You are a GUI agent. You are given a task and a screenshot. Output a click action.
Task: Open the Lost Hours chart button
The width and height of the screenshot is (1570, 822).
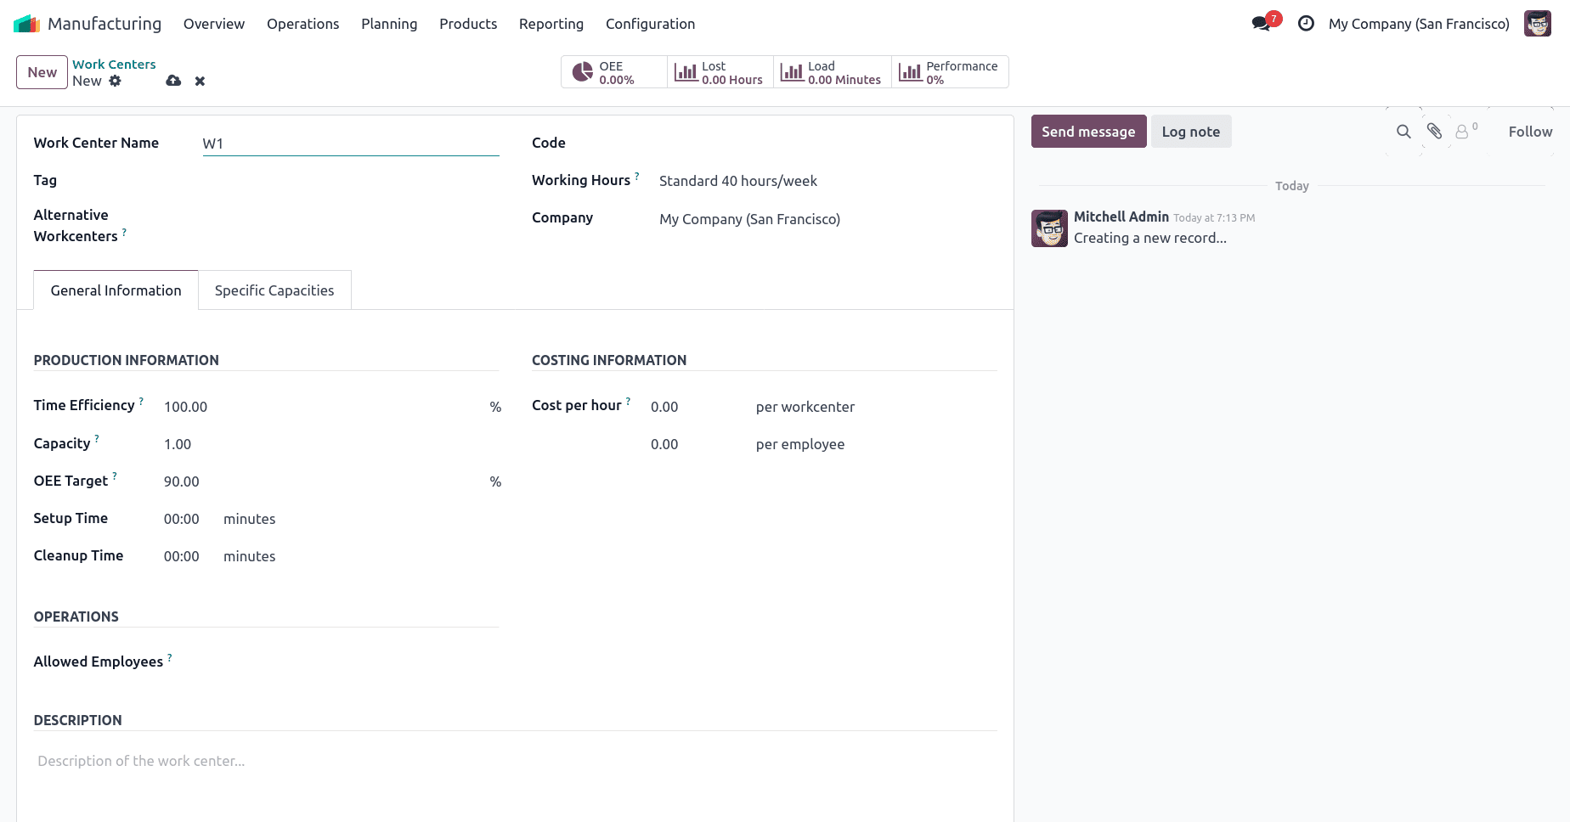coord(718,72)
